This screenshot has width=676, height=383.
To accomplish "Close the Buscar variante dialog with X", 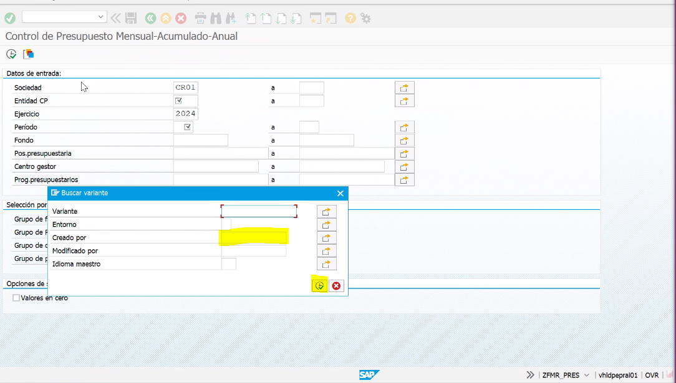I will [x=340, y=193].
